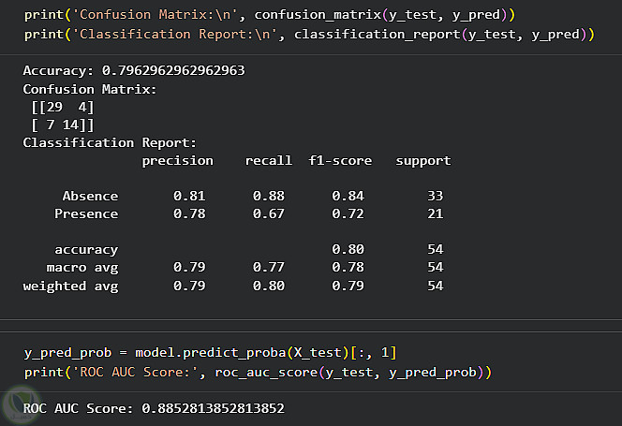622x426 pixels.
Task: Click the Confusion Matrix: output heading
Action: pyautogui.click(x=90, y=89)
